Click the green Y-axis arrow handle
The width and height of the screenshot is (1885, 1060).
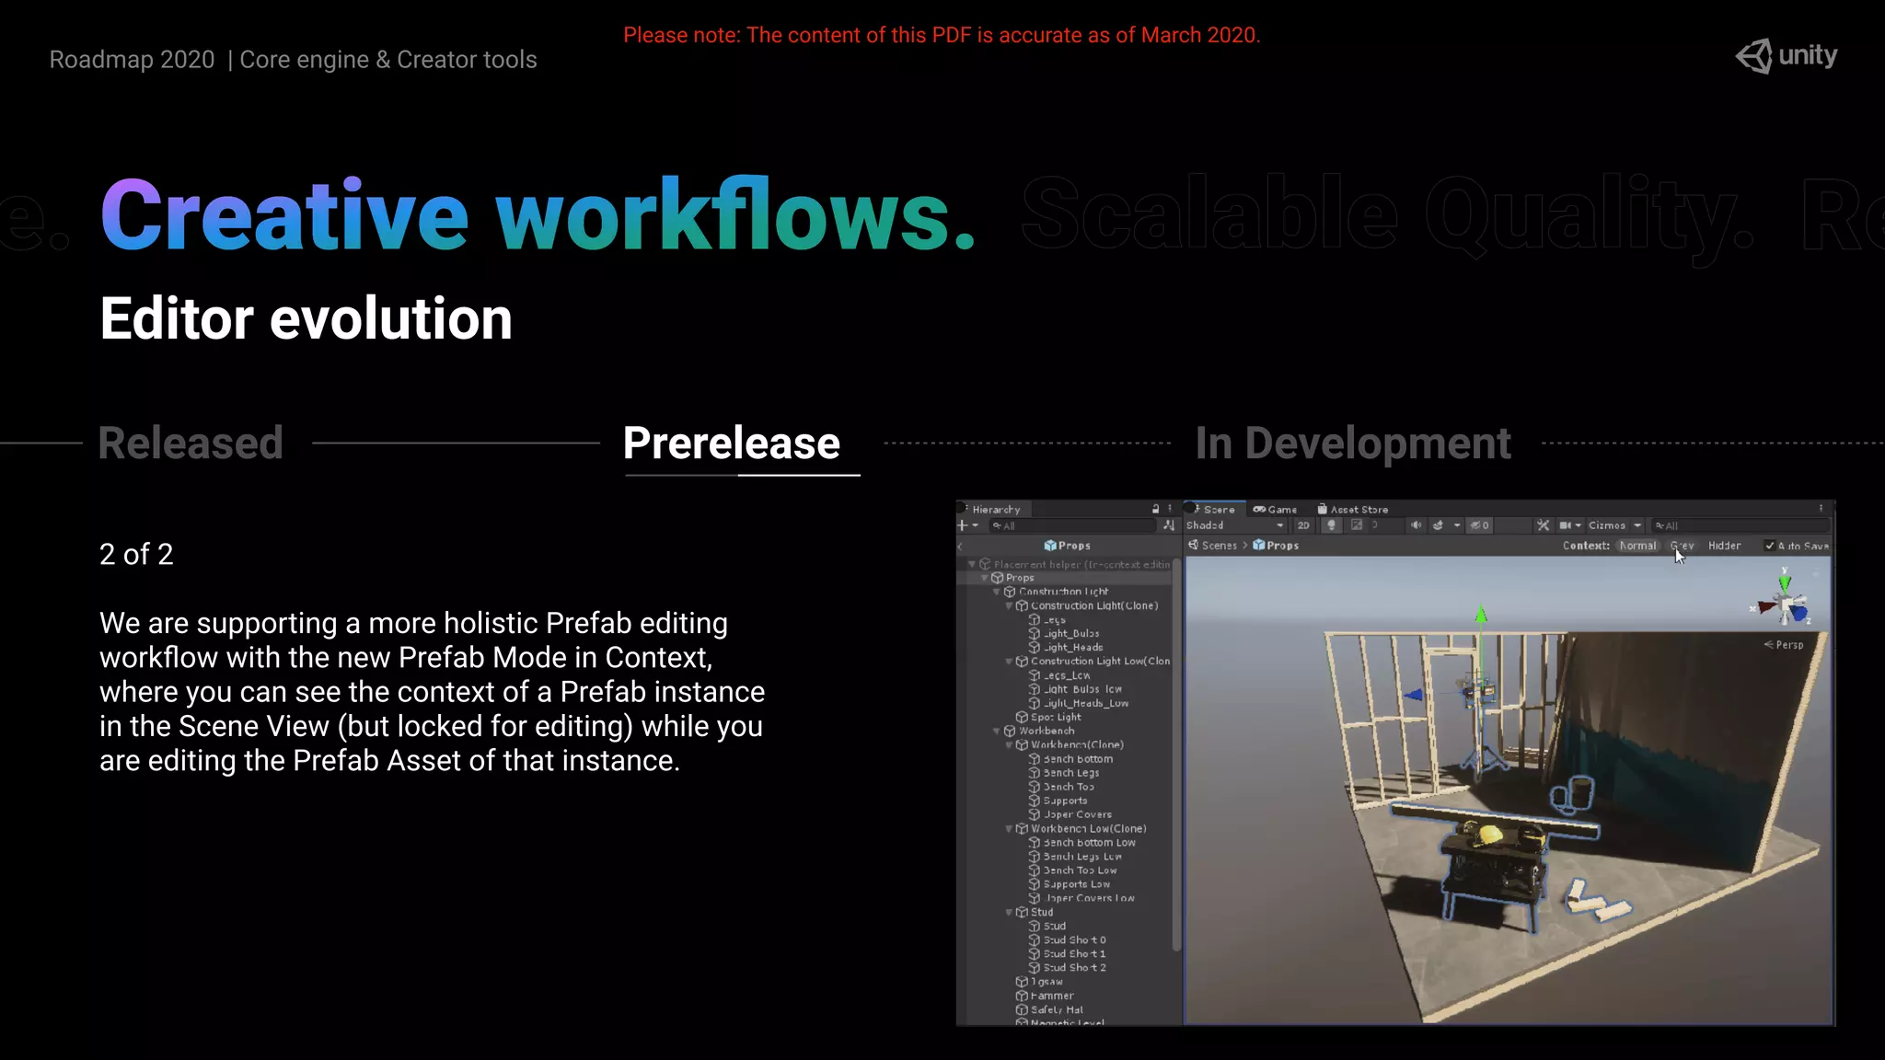click(1481, 614)
